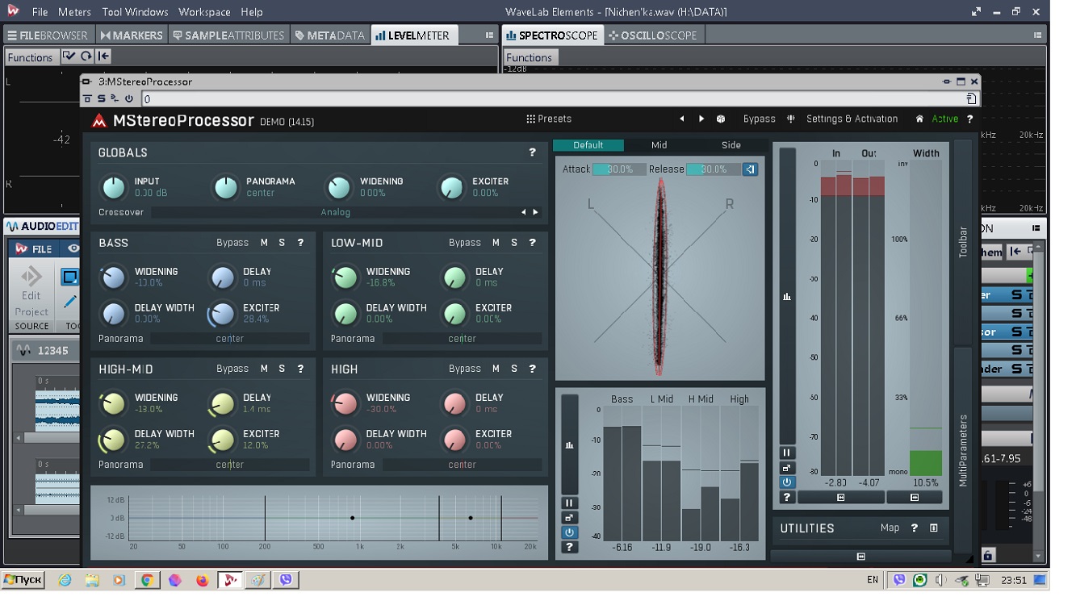Toggle Bypass for the BASS band
Screen dimensions: 1076x605
[232, 243]
